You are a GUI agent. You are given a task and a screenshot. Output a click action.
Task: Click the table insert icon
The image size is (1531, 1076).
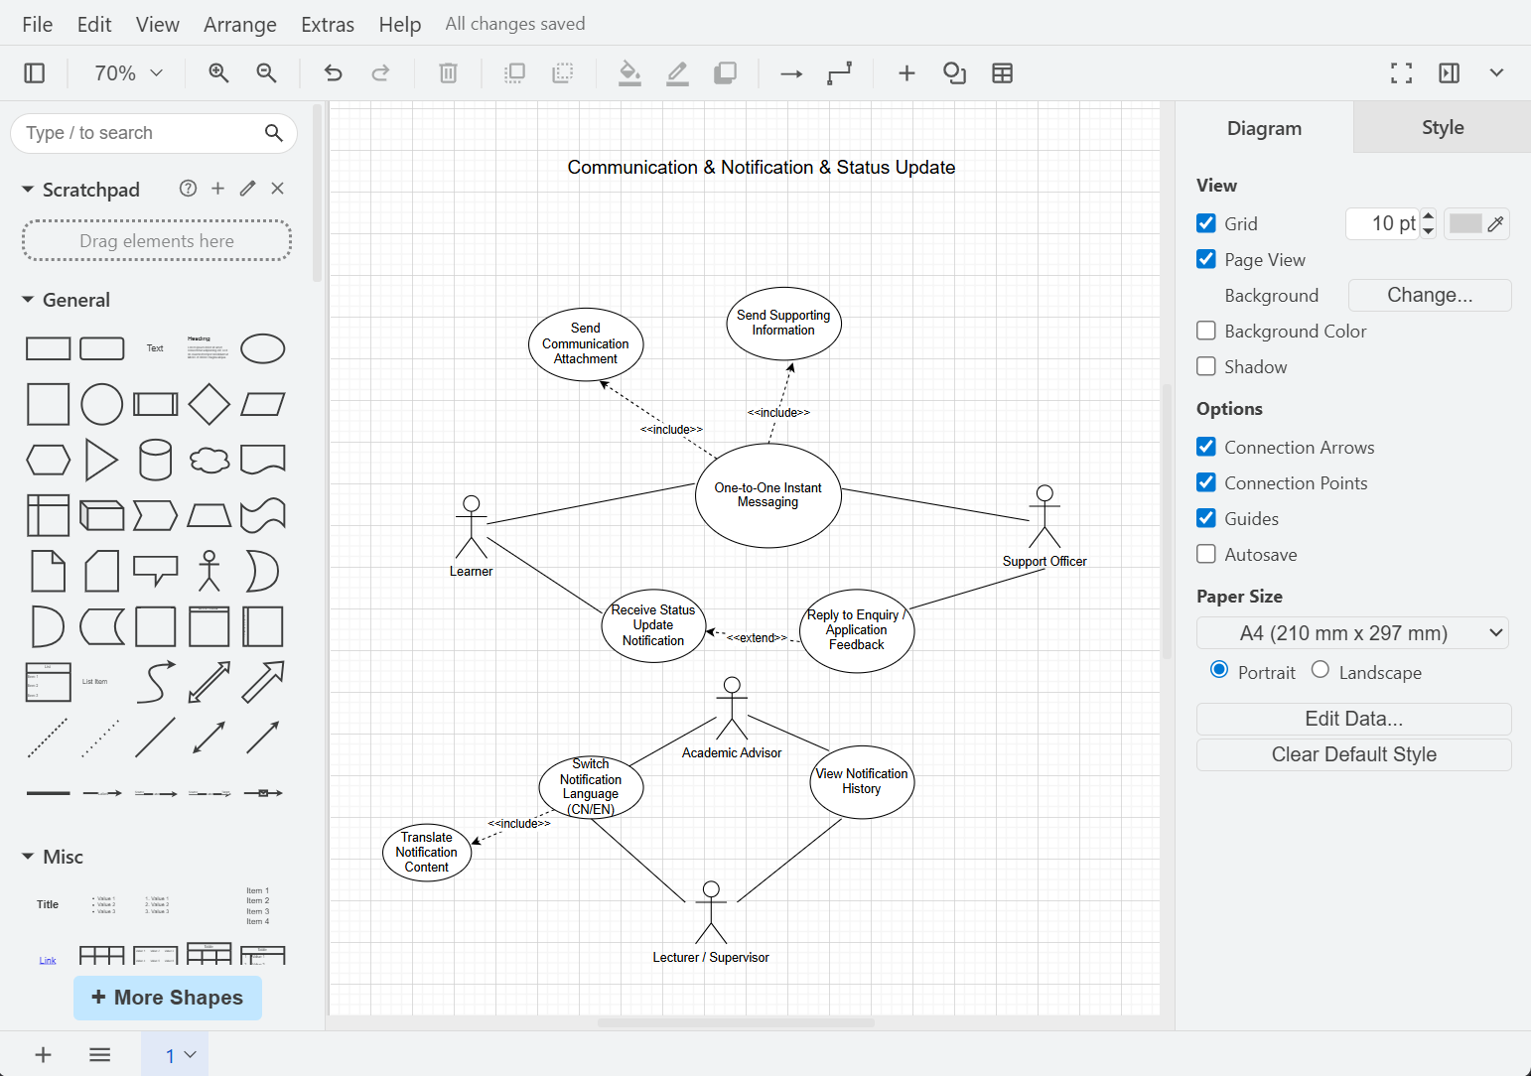[1002, 73]
